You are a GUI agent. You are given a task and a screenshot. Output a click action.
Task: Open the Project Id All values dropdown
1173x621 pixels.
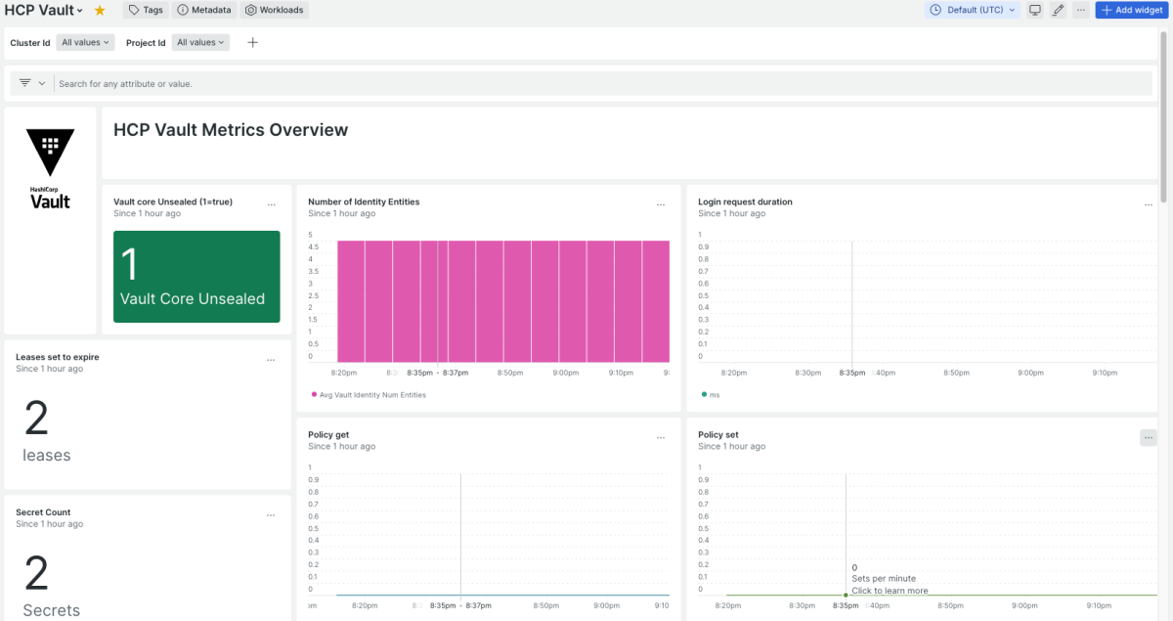tap(201, 43)
